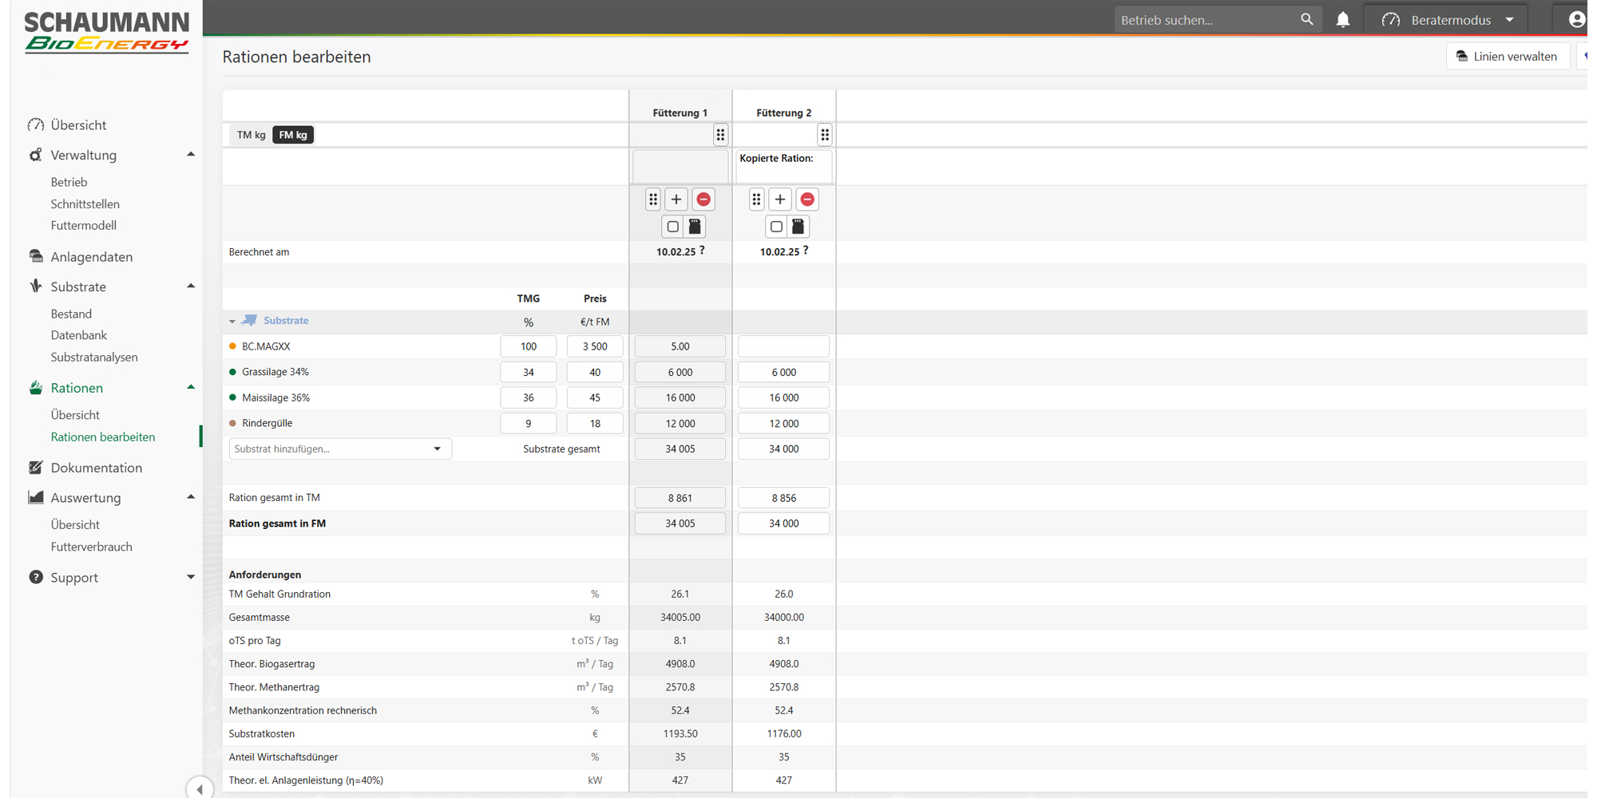Switch units to TM kg
This screenshot has width=1597, height=798.
(x=251, y=135)
